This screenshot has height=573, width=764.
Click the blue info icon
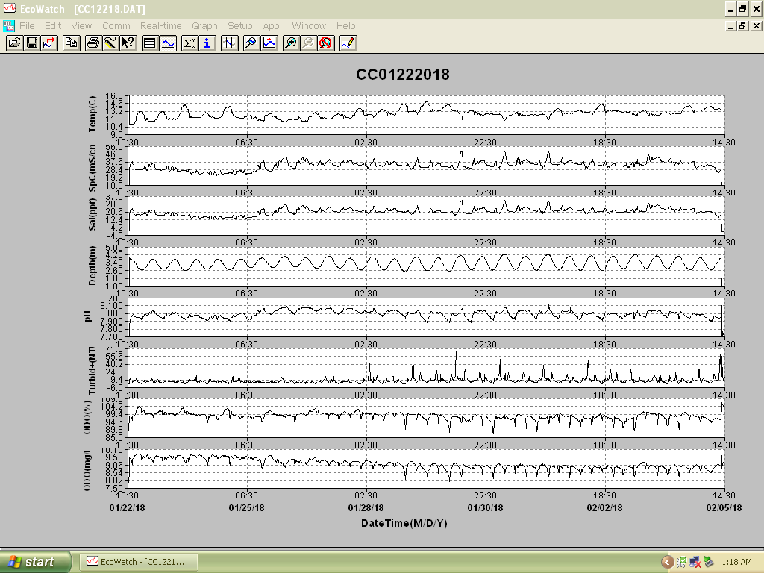coord(207,43)
